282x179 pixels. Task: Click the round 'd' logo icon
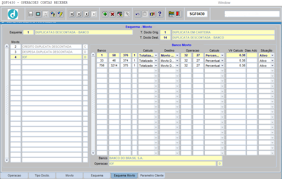click(x=13, y=14)
